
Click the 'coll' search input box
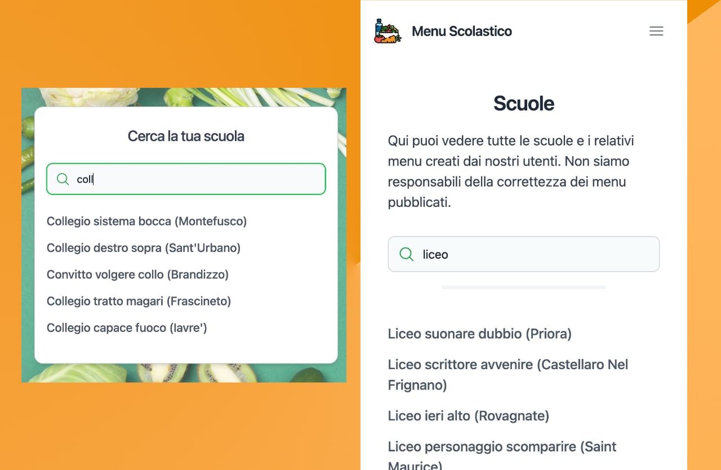(x=186, y=179)
